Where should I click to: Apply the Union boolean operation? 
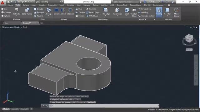(56, 11)
